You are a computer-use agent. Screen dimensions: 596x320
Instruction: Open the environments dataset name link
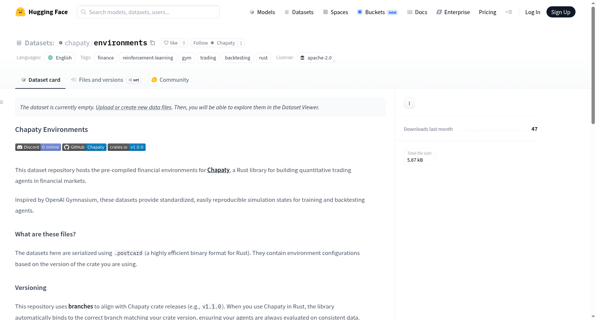(x=120, y=43)
